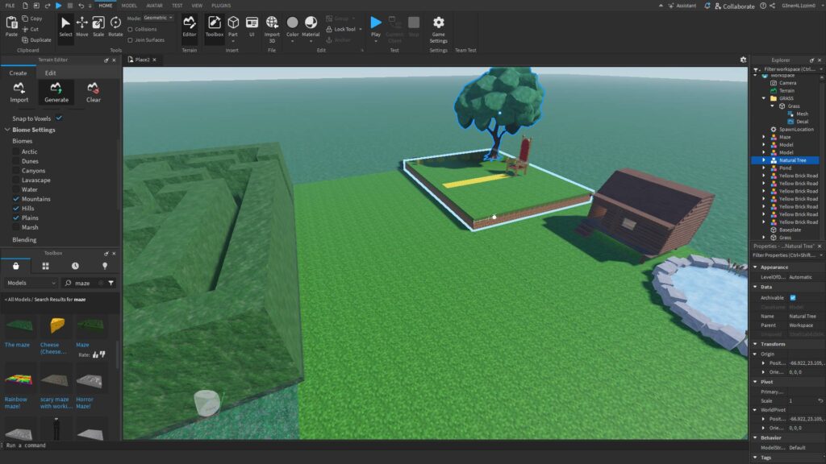This screenshot has width=826, height=464.
Task: Click the Clear terrain button
Action: (93, 93)
